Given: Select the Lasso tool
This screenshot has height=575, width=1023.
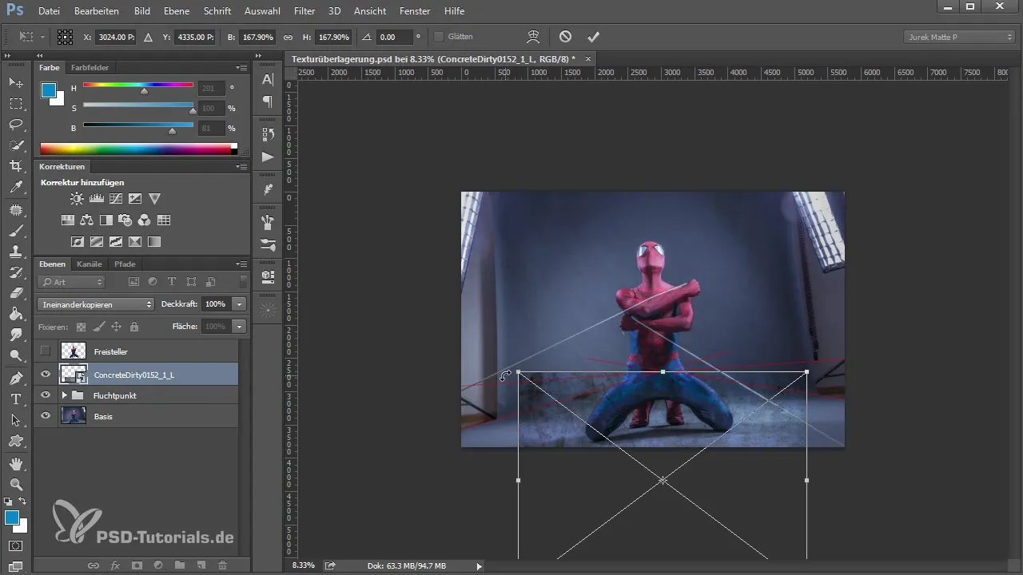Looking at the screenshot, I should [16, 125].
